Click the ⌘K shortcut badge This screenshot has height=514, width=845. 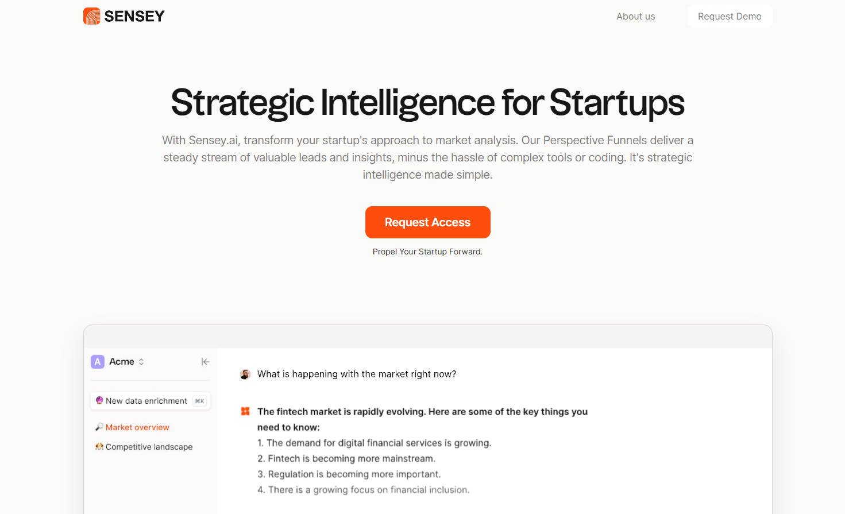coord(199,401)
